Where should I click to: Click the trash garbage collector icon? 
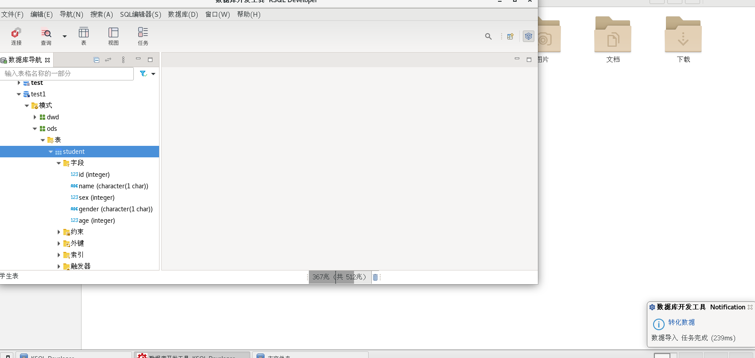(375, 277)
